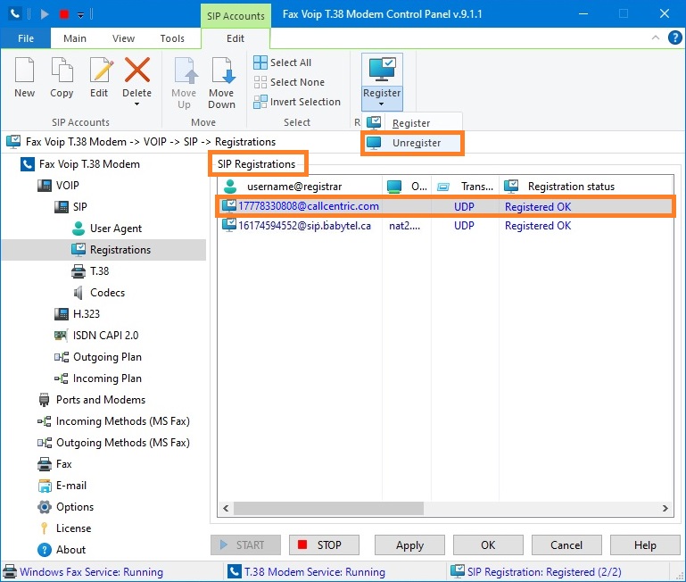
Task: Click the Copy SIP account icon
Action: (62, 70)
